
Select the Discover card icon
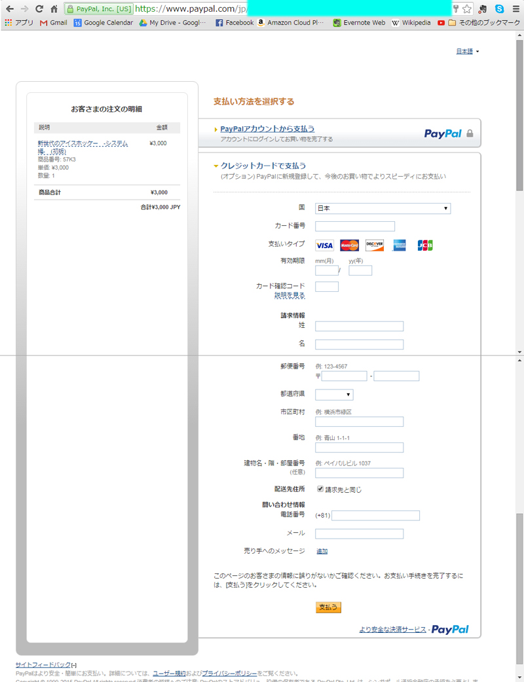pyautogui.click(x=375, y=245)
